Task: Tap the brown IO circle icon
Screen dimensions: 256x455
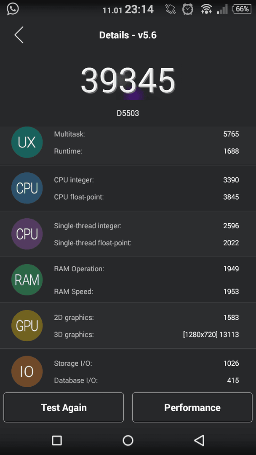Action: (x=27, y=372)
